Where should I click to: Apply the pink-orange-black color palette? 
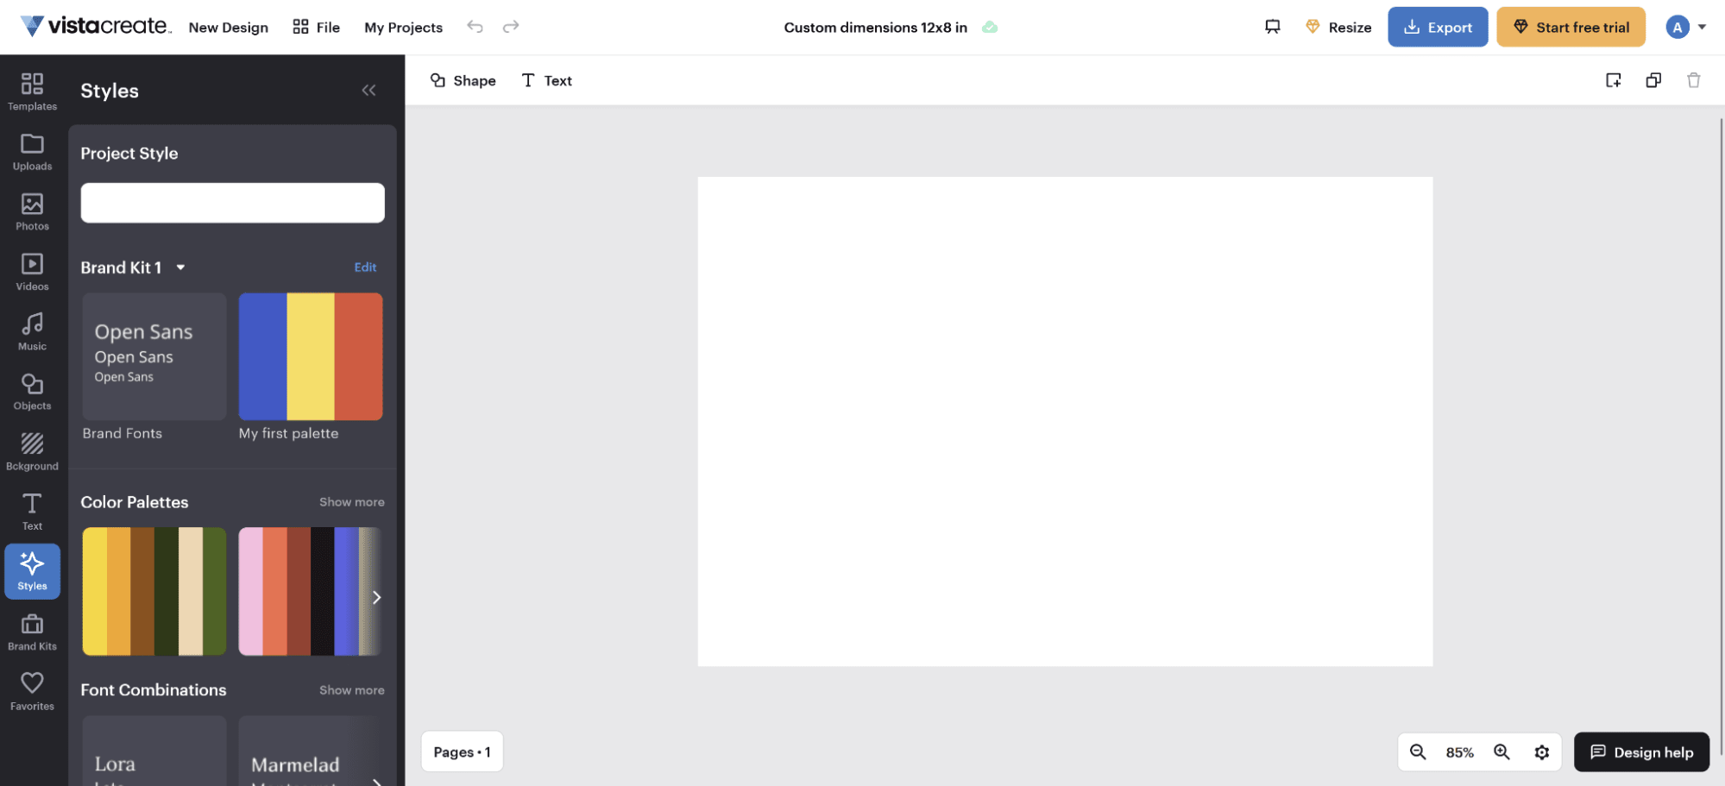[x=311, y=591]
